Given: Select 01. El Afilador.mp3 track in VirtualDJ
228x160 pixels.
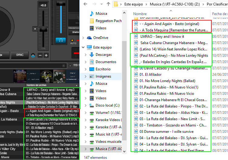Looking at the screenshot, I should tap(40, 128).
